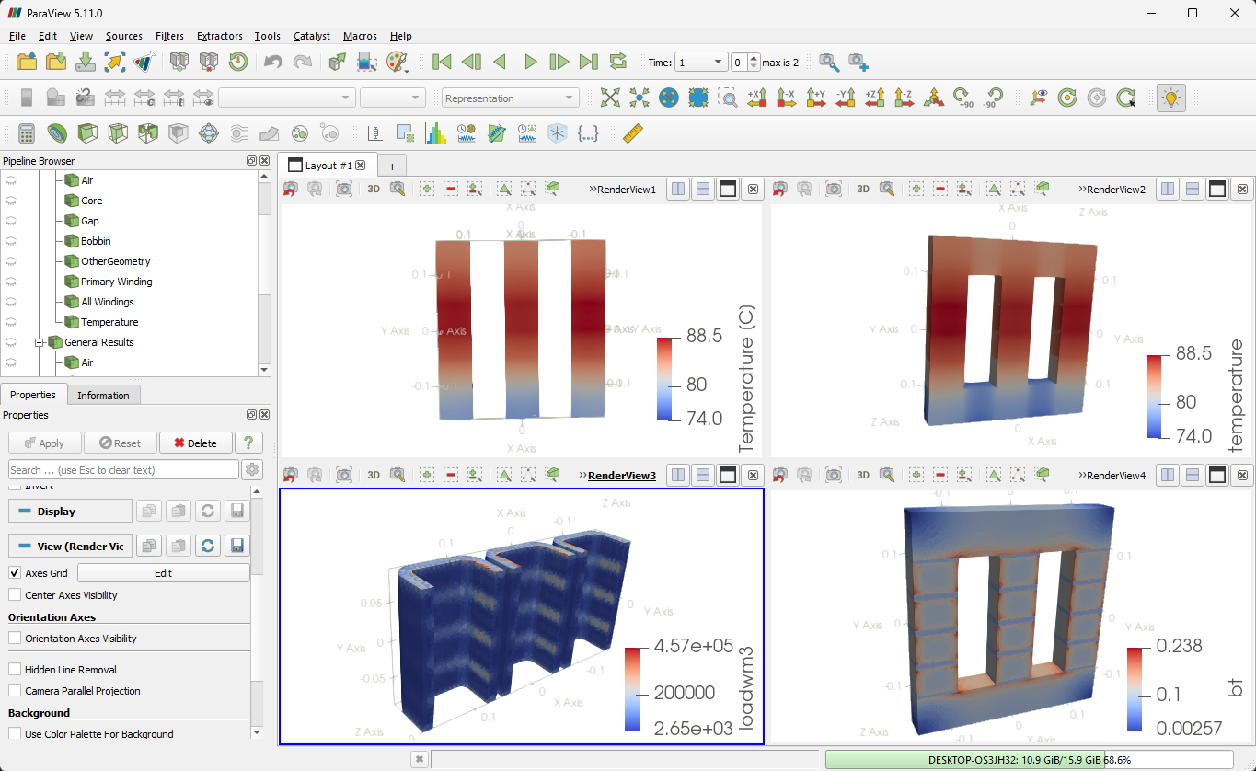Toggle visibility of Core in pipeline
The image size is (1256, 771).
click(x=12, y=201)
